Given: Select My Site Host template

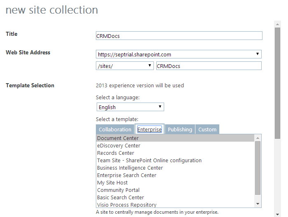Looking at the screenshot, I should pos(112,183).
